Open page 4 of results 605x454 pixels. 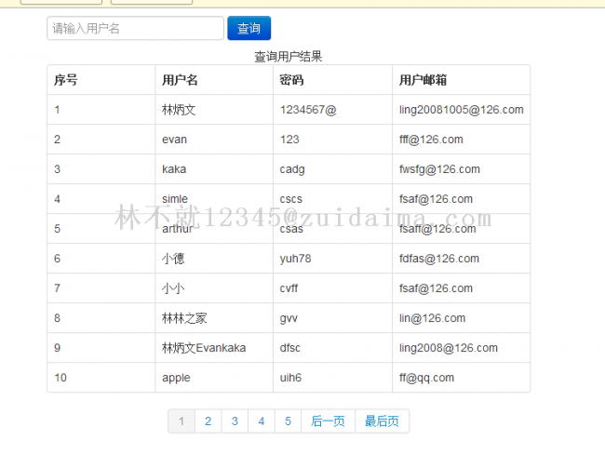click(262, 421)
